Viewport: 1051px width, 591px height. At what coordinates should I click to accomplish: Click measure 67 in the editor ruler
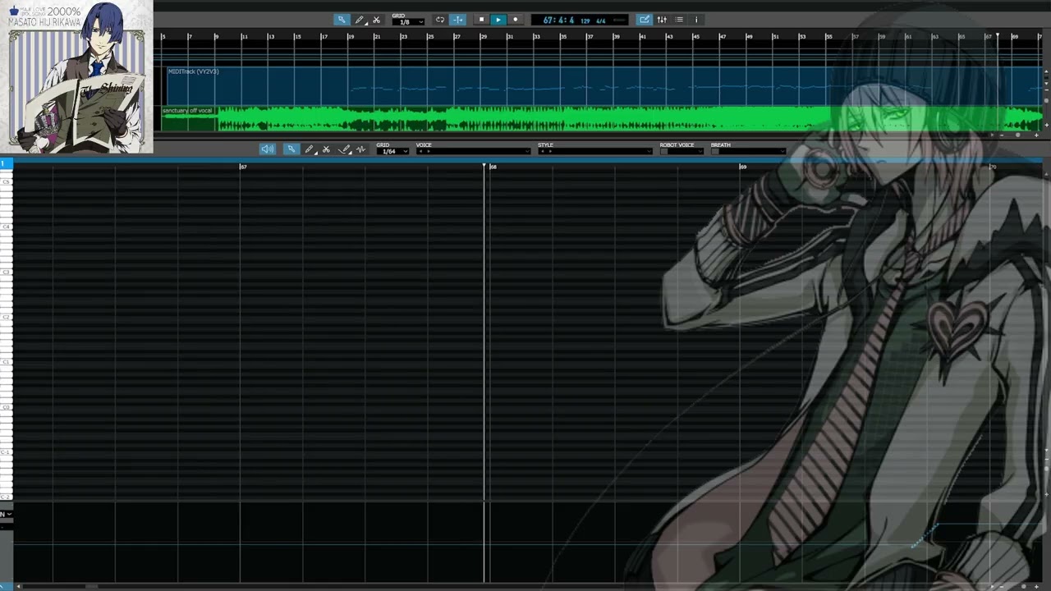click(x=243, y=167)
